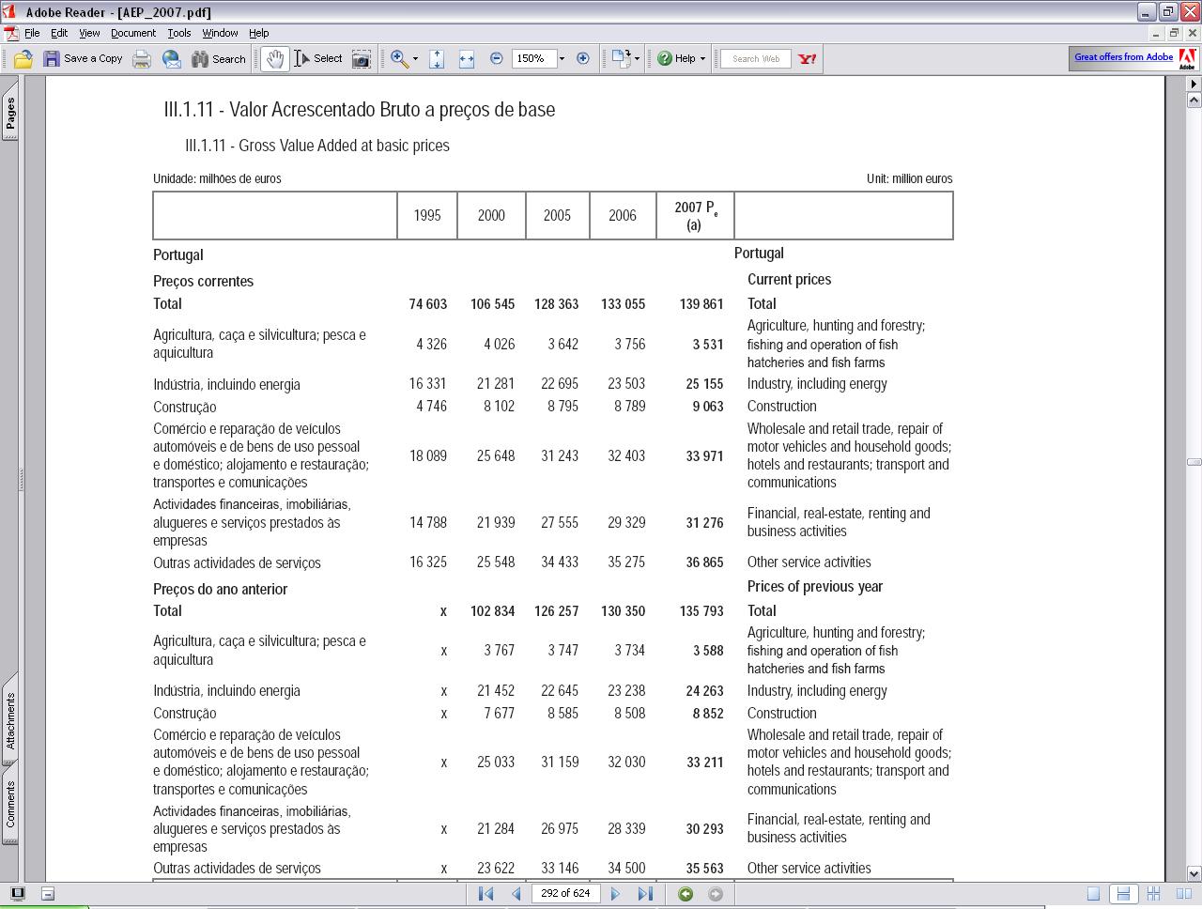Switch to Continuous Facing layout
The height and width of the screenshot is (909, 1202).
[1153, 894]
